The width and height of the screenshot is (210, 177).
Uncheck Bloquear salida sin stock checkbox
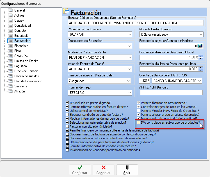[67, 138]
